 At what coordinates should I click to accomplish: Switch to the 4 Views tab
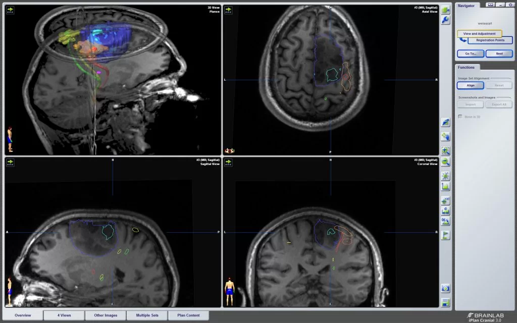(64, 315)
